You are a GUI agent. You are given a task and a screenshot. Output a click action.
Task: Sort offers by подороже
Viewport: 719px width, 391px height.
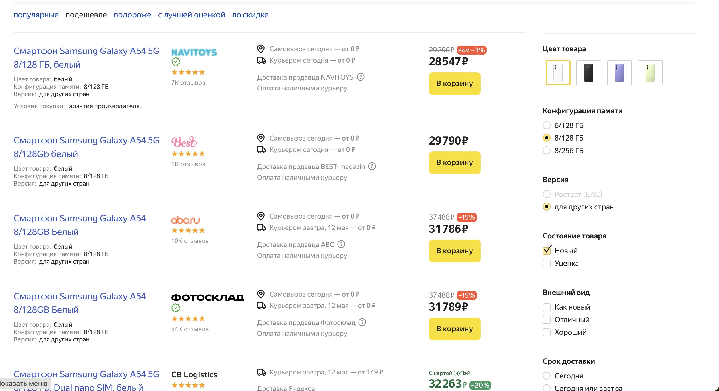coord(133,15)
